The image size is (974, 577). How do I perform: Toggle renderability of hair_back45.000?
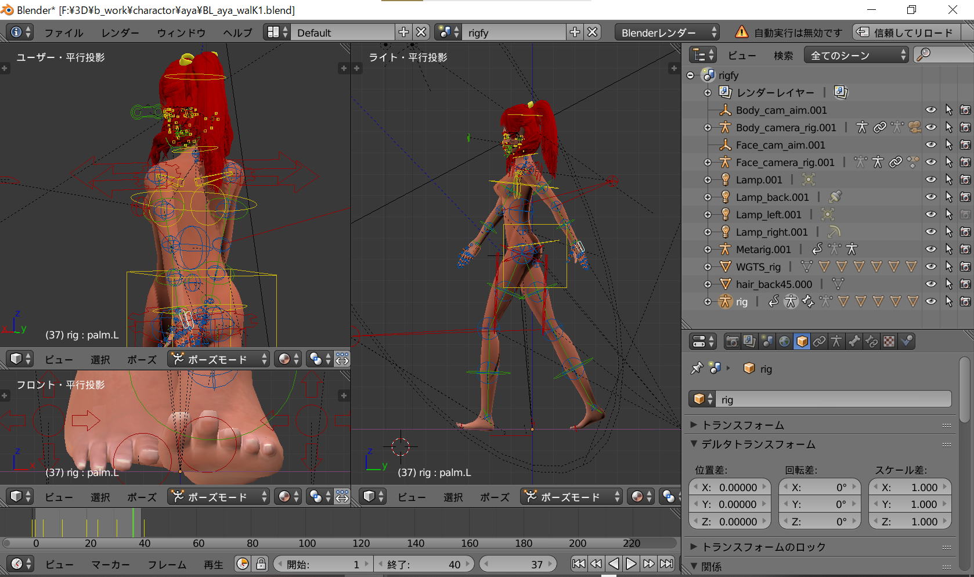pos(965,284)
